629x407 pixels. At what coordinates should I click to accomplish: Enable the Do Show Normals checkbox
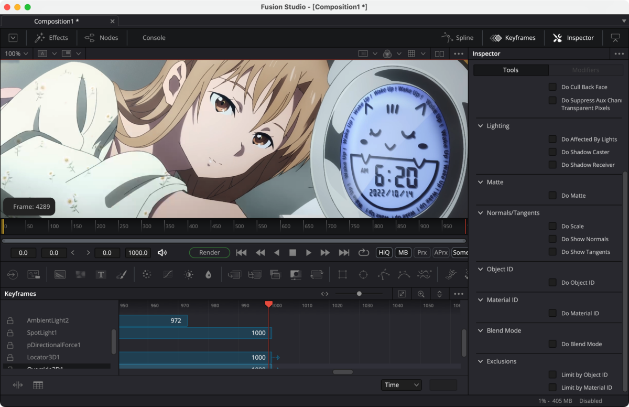tap(552, 239)
